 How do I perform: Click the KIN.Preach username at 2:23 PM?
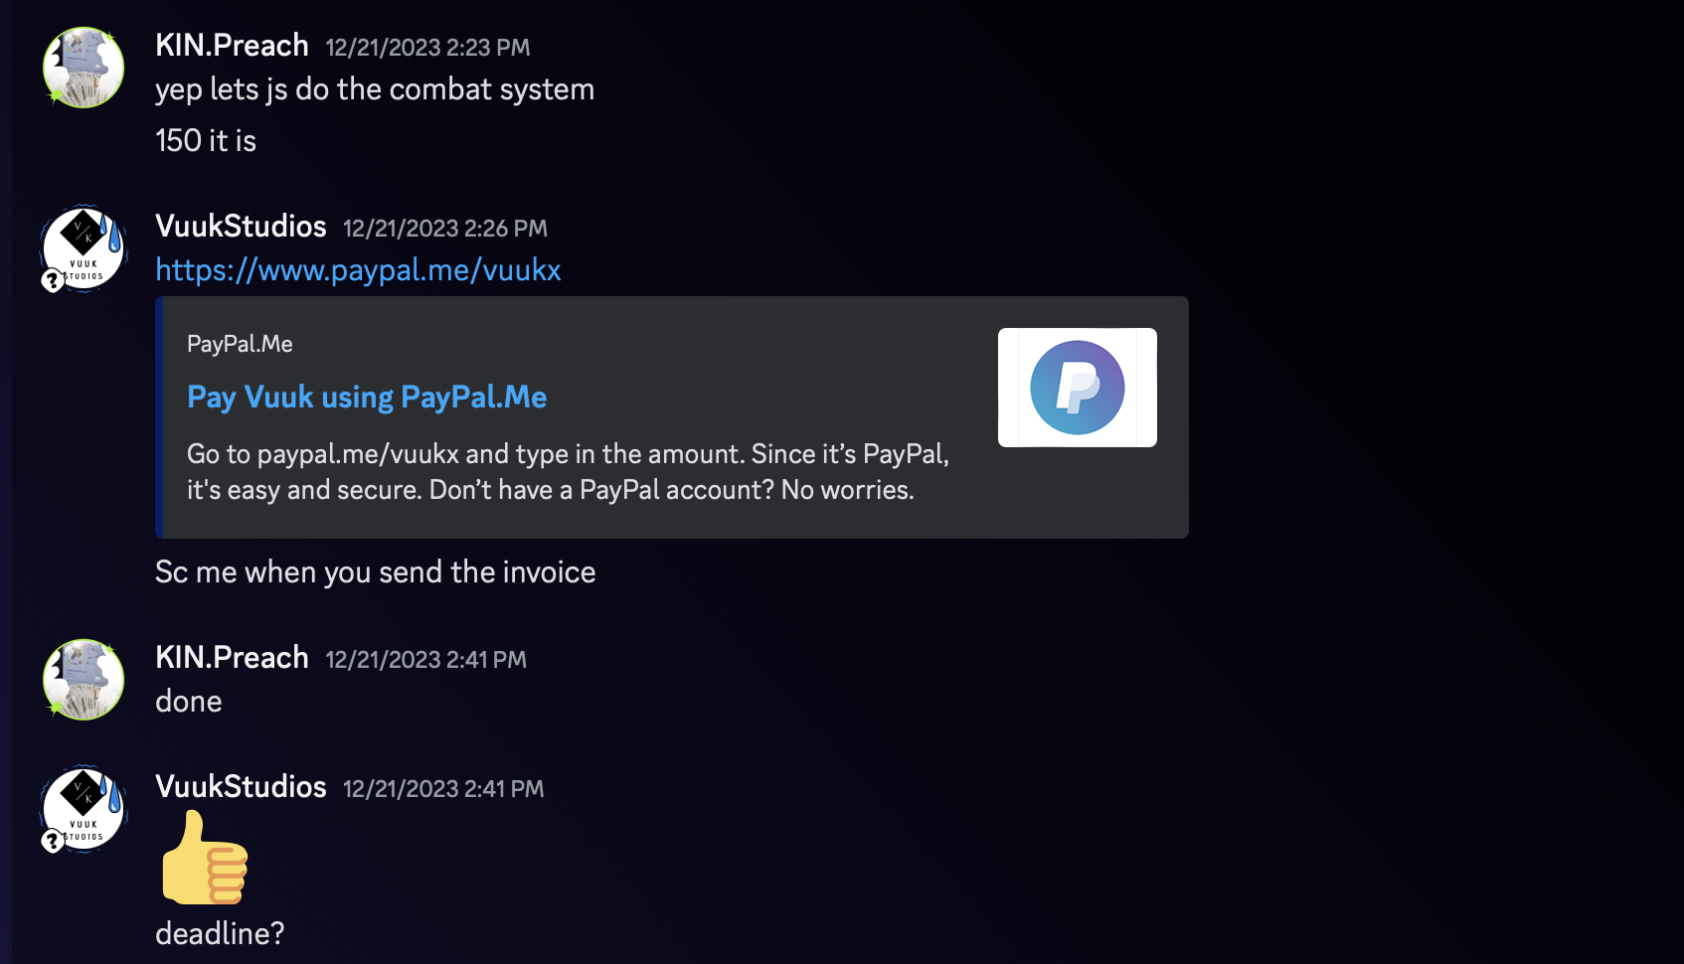coord(232,46)
